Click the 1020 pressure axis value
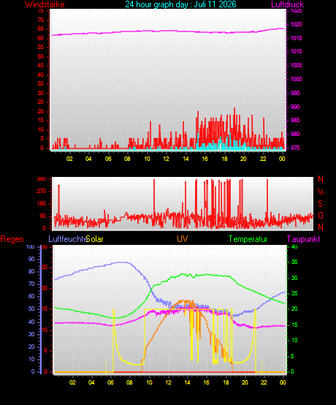 (296, 24)
